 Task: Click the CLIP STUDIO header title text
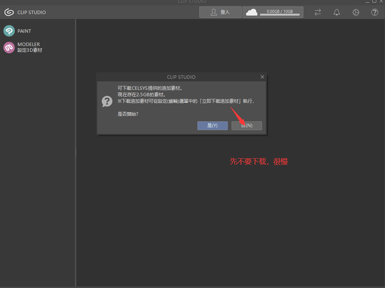(32, 12)
